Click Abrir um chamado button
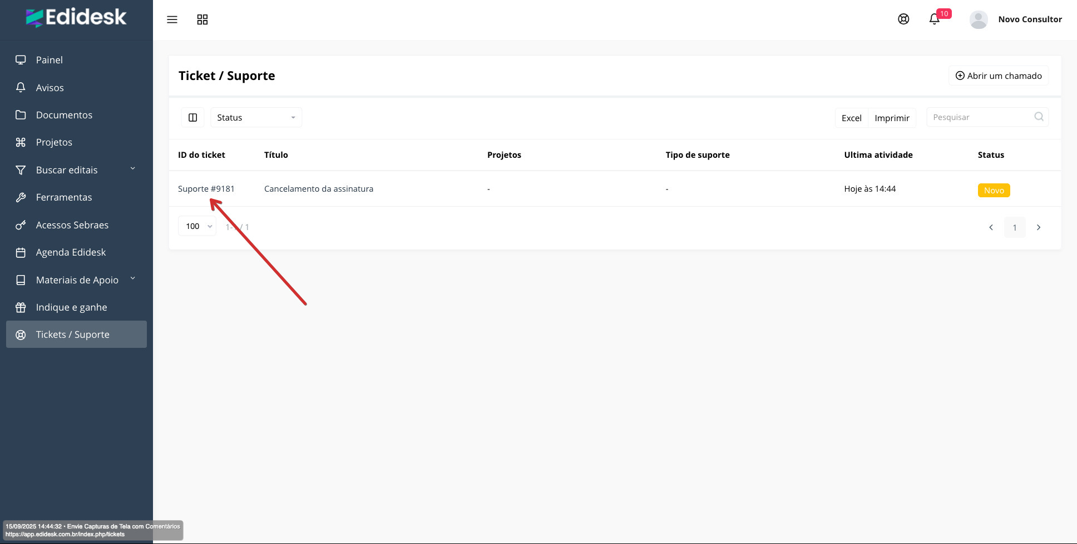The width and height of the screenshot is (1077, 544). pyautogui.click(x=999, y=76)
